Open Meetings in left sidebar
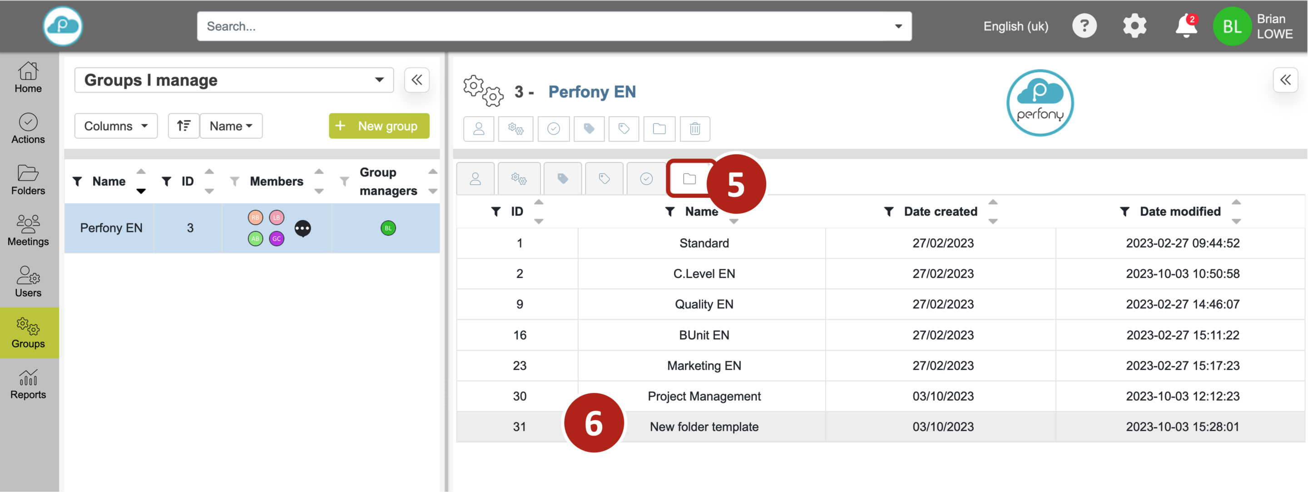This screenshot has width=1308, height=492. pos(29,231)
